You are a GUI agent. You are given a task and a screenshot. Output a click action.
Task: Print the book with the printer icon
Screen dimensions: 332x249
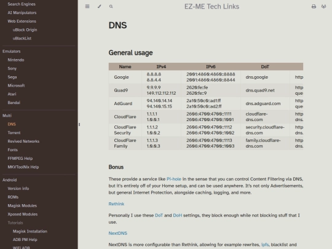tap(314, 7)
